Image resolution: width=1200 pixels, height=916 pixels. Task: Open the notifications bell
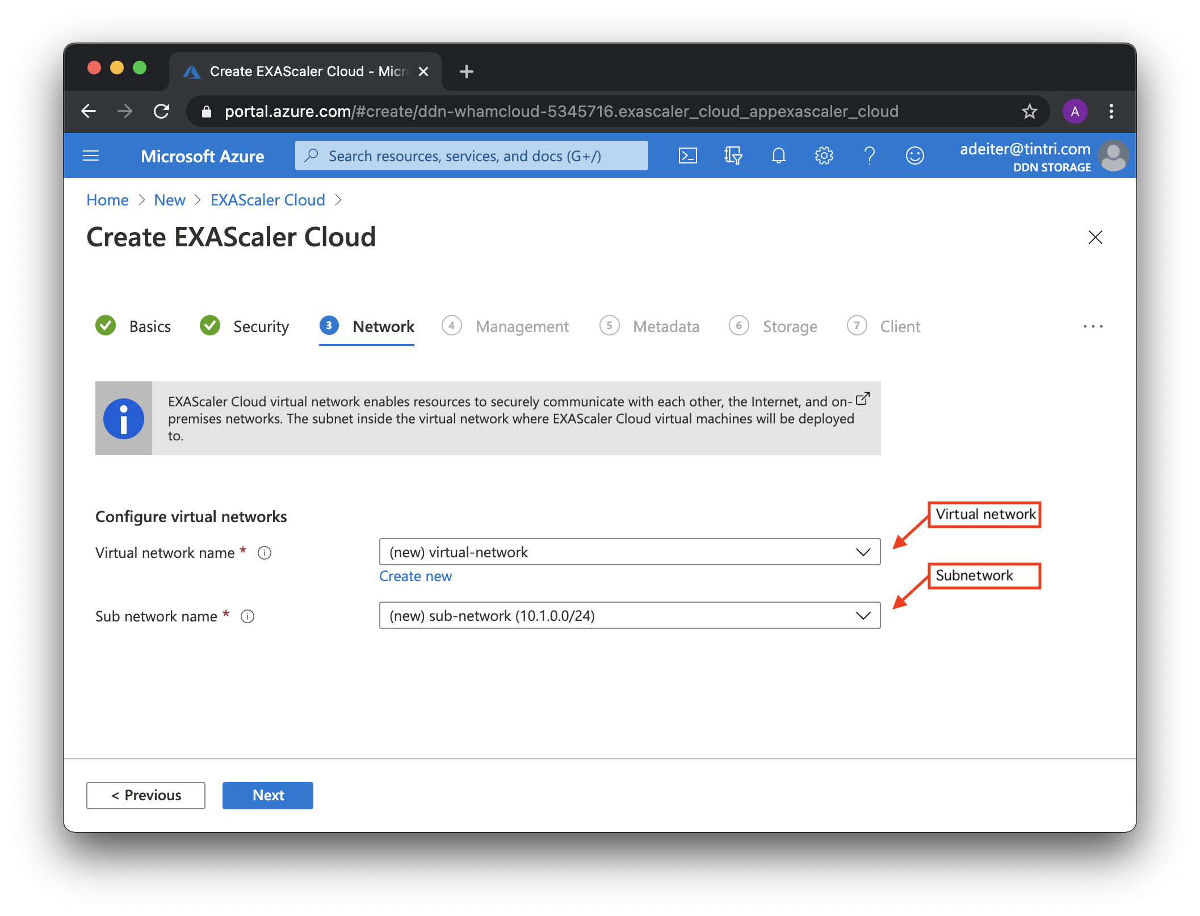(x=778, y=156)
